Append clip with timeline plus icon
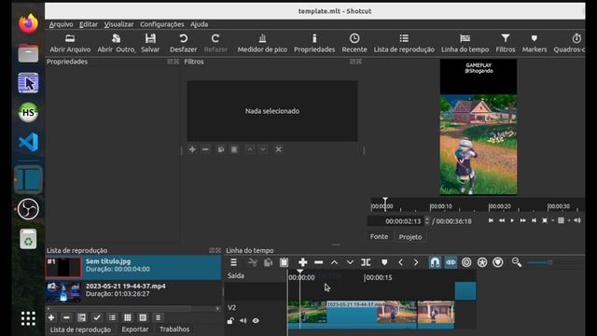Screen dimensions: 597x336 coord(302,262)
